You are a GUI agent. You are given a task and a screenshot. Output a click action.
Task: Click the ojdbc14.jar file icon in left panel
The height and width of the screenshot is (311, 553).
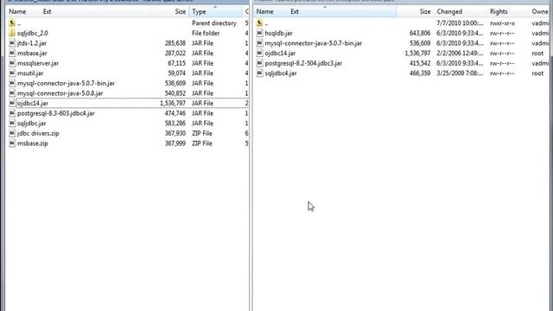(12, 104)
